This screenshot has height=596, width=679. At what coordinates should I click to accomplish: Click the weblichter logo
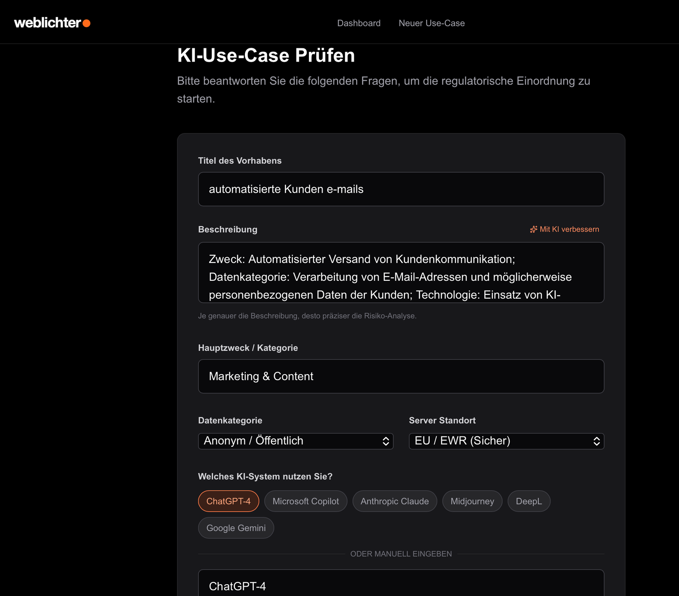(x=52, y=23)
